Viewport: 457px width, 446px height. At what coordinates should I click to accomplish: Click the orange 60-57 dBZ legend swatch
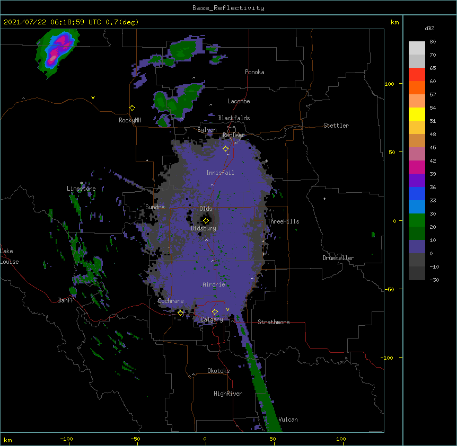pyautogui.click(x=417, y=87)
